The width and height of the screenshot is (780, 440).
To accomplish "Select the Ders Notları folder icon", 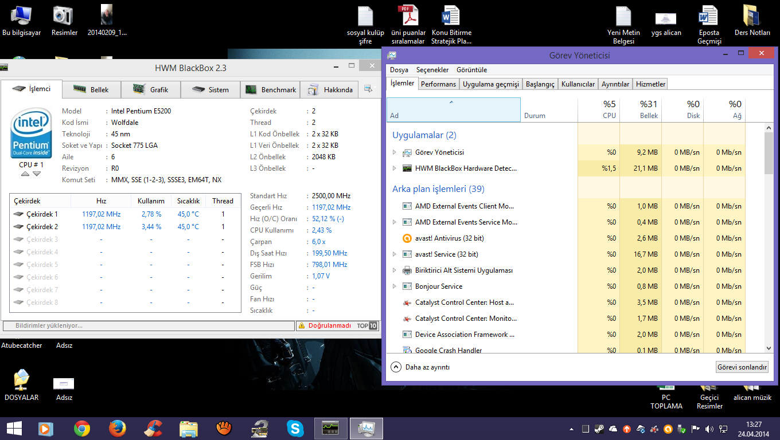I will click(752, 21).
